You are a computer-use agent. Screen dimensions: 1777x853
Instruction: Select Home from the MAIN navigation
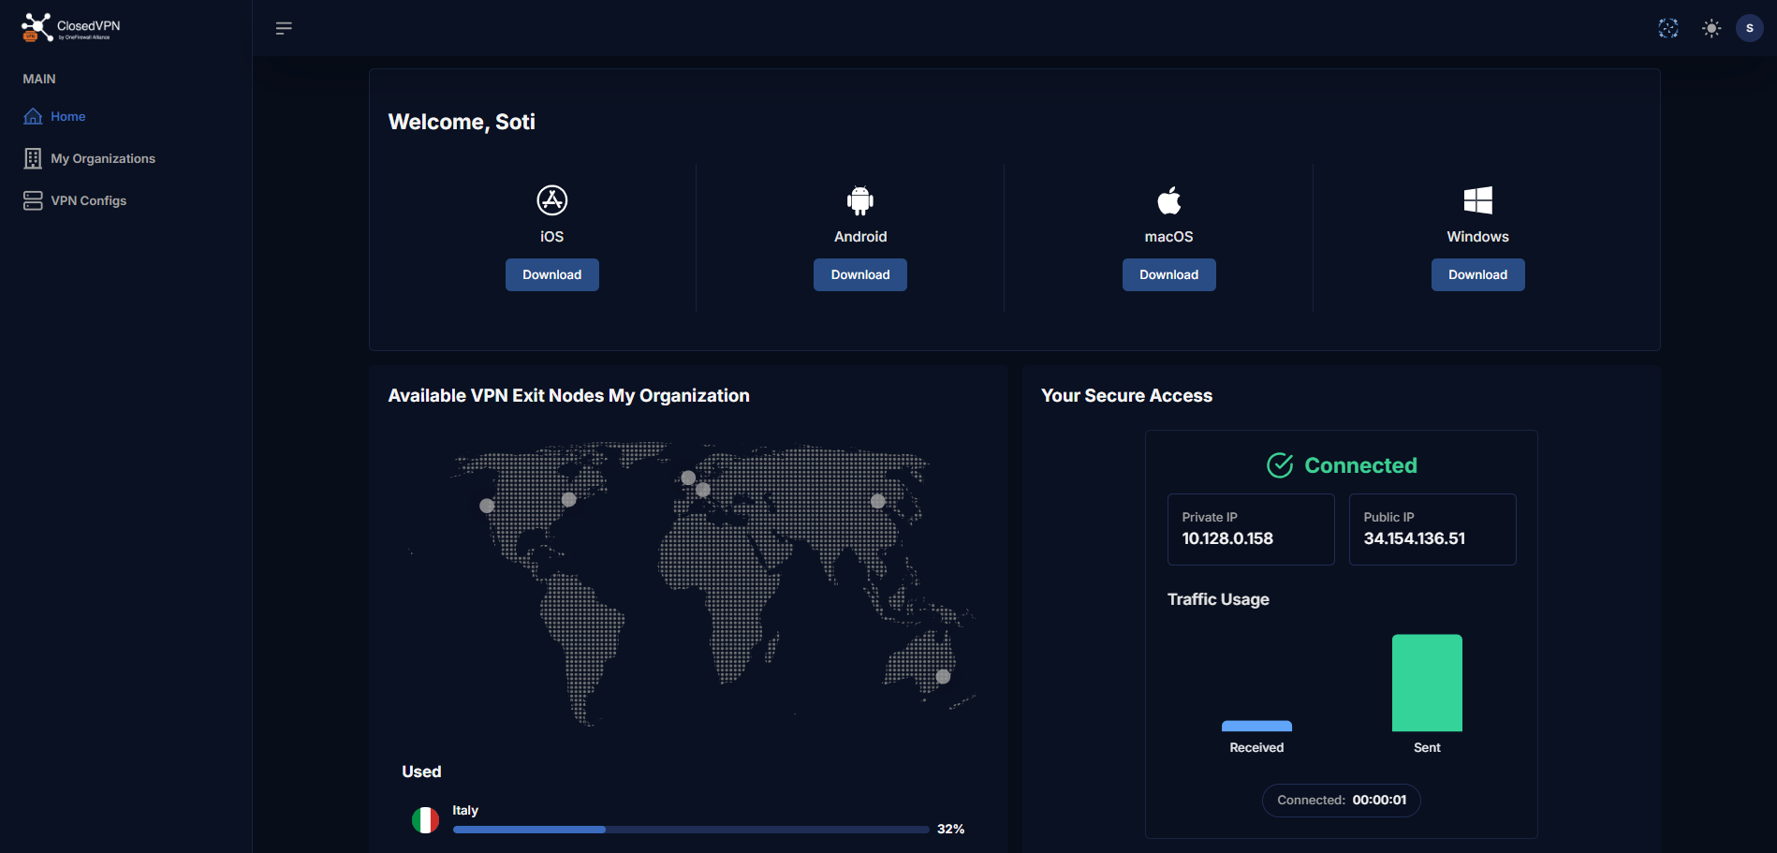pos(66,116)
